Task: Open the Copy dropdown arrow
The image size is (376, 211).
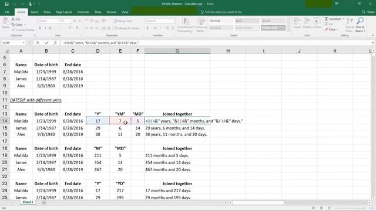Action: (x=25, y=25)
